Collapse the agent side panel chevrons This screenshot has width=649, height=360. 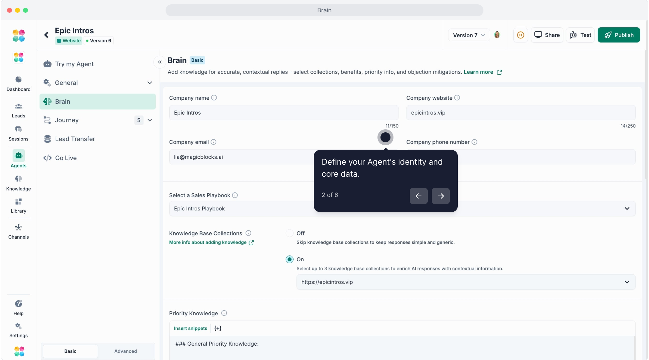pyautogui.click(x=160, y=62)
